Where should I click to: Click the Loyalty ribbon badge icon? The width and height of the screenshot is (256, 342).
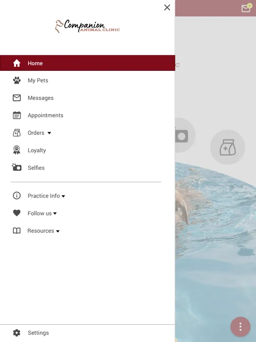pyautogui.click(x=16, y=150)
